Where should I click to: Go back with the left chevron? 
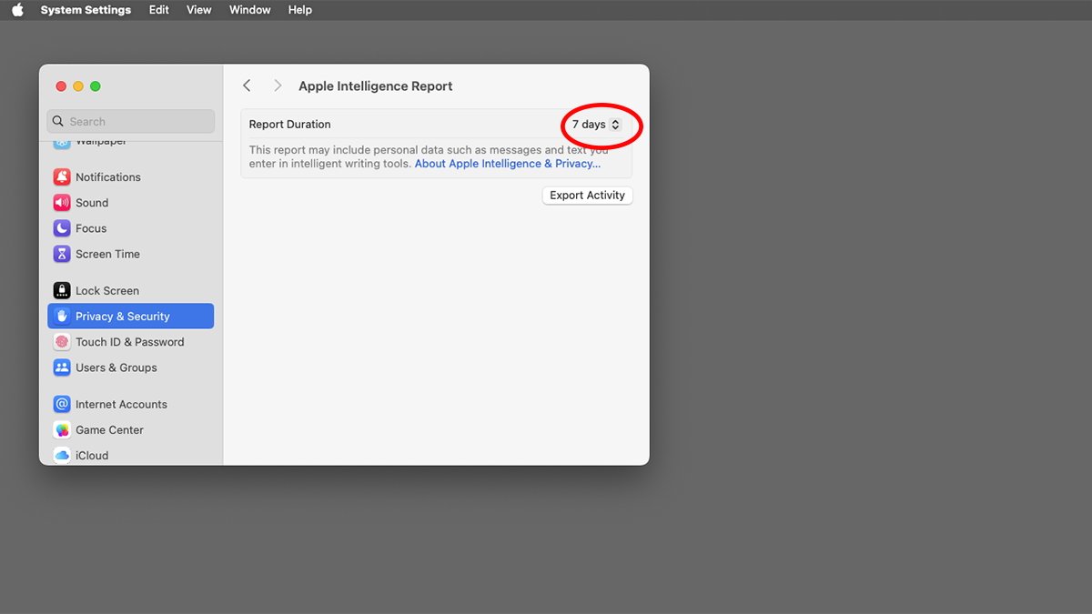coord(247,86)
